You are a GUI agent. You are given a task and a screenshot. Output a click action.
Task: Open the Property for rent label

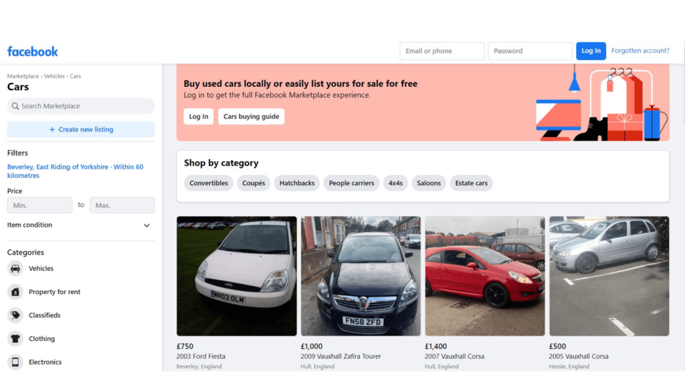55,291
